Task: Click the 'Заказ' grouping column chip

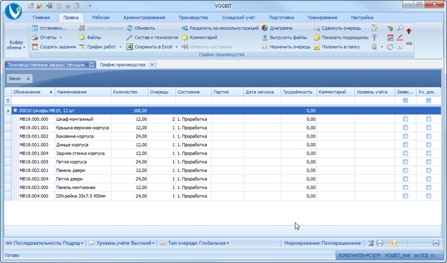Action: [x=19, y=78]
